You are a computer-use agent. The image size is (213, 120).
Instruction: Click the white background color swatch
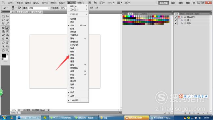tap(7, 59)
